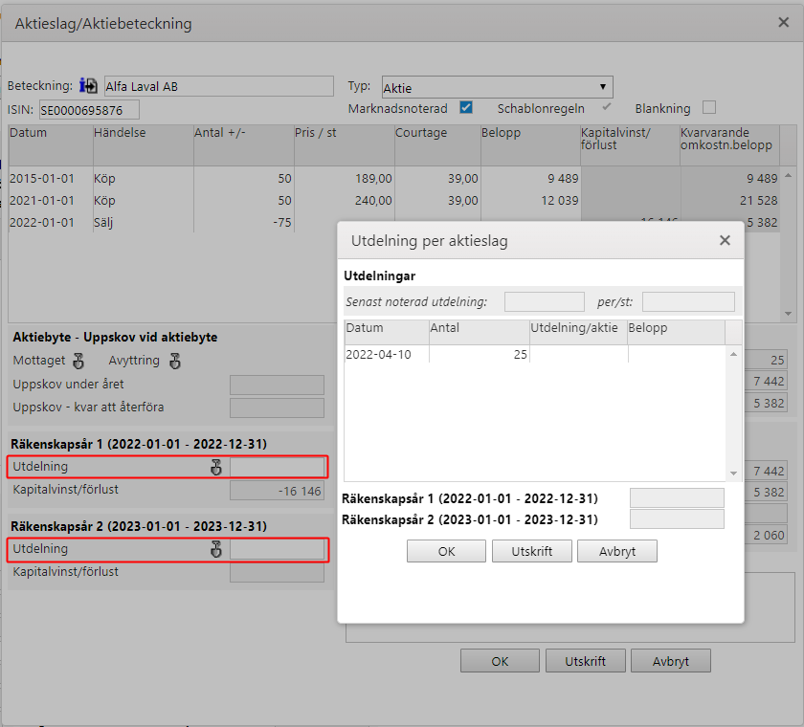This screenshot has height=727, width=804.
Task: Click the Utdelning value field for Räkenskapsår 1
Action: pos(277,467)
